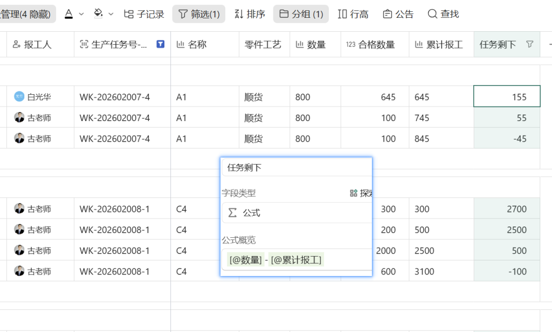
Task: Edit the formula [@数量] - [@累计报工]
Action: [x=297, y=260]
